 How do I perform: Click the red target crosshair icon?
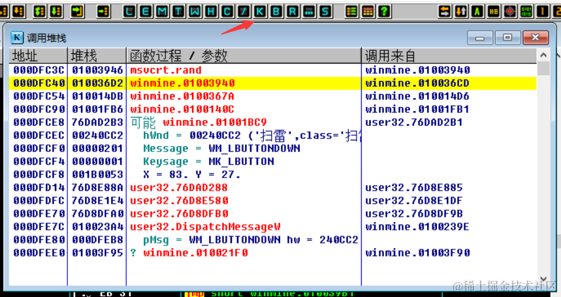510,12
